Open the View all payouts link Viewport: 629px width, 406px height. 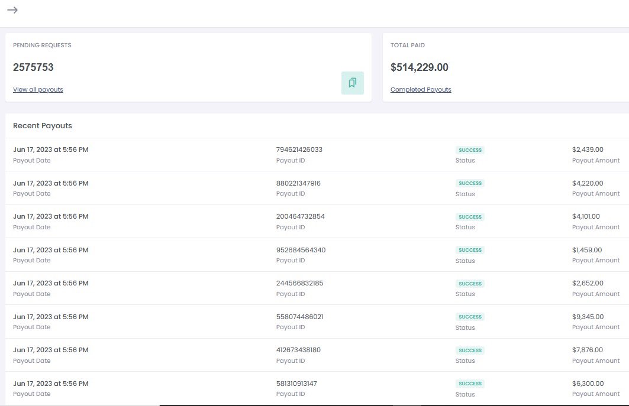[x=38, y=89]
